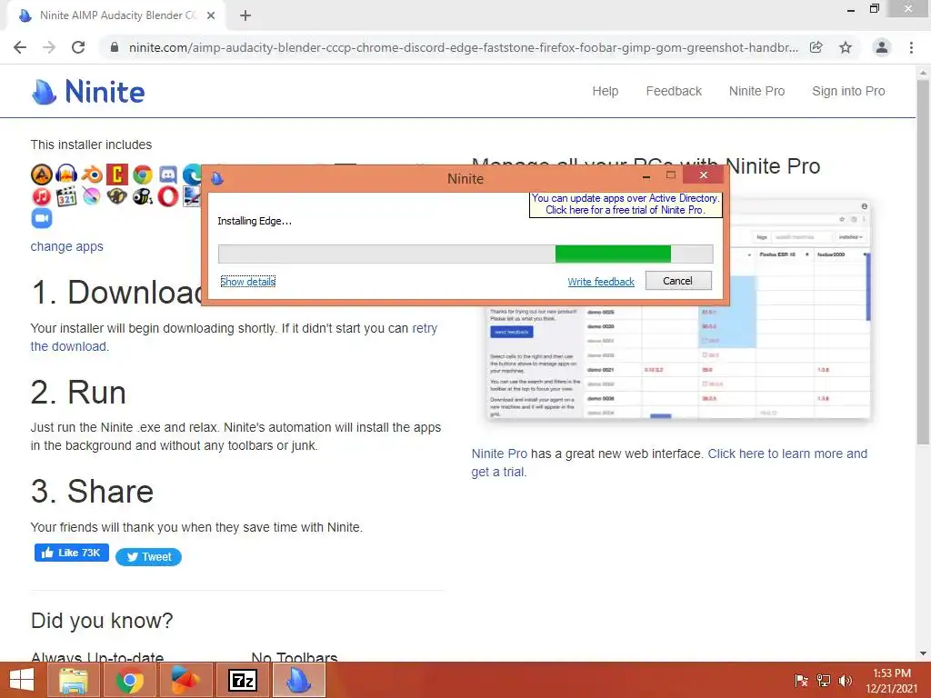This screenshot has height=698, width=931.
Task: Click the Blender app icon
Action: [x=92, y=174]
